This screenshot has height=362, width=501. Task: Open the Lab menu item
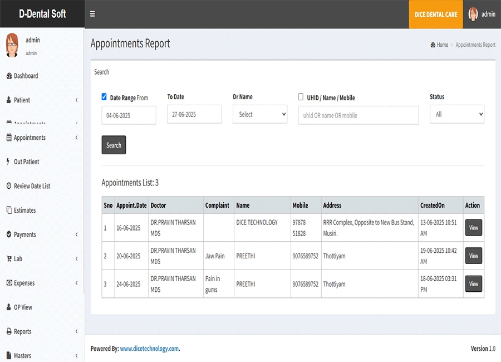point(18,259)
